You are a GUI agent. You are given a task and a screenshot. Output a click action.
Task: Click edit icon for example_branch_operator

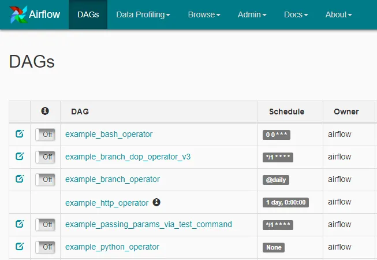(x=20, y=179)
